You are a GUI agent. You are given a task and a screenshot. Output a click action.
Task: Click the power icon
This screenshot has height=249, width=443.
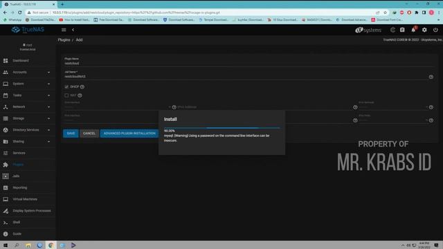[x=435, y=30]
